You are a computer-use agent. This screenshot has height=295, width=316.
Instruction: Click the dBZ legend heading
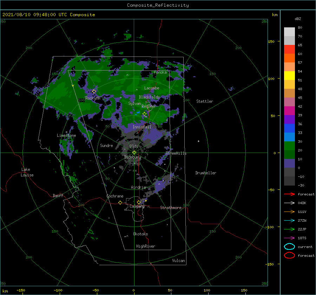(x=298, y=19)
